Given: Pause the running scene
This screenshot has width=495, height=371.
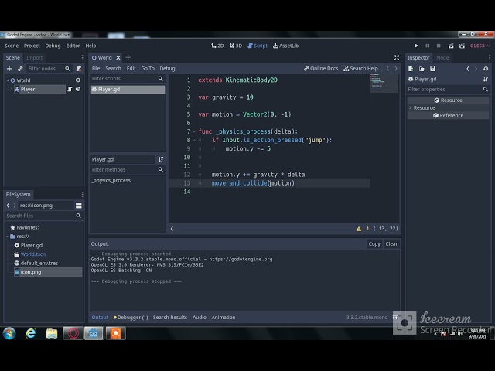Looking at the screenshot, I should coord(428,46).
